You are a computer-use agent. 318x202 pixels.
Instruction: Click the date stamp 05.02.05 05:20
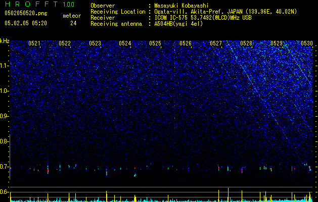(x=26, y=23)
